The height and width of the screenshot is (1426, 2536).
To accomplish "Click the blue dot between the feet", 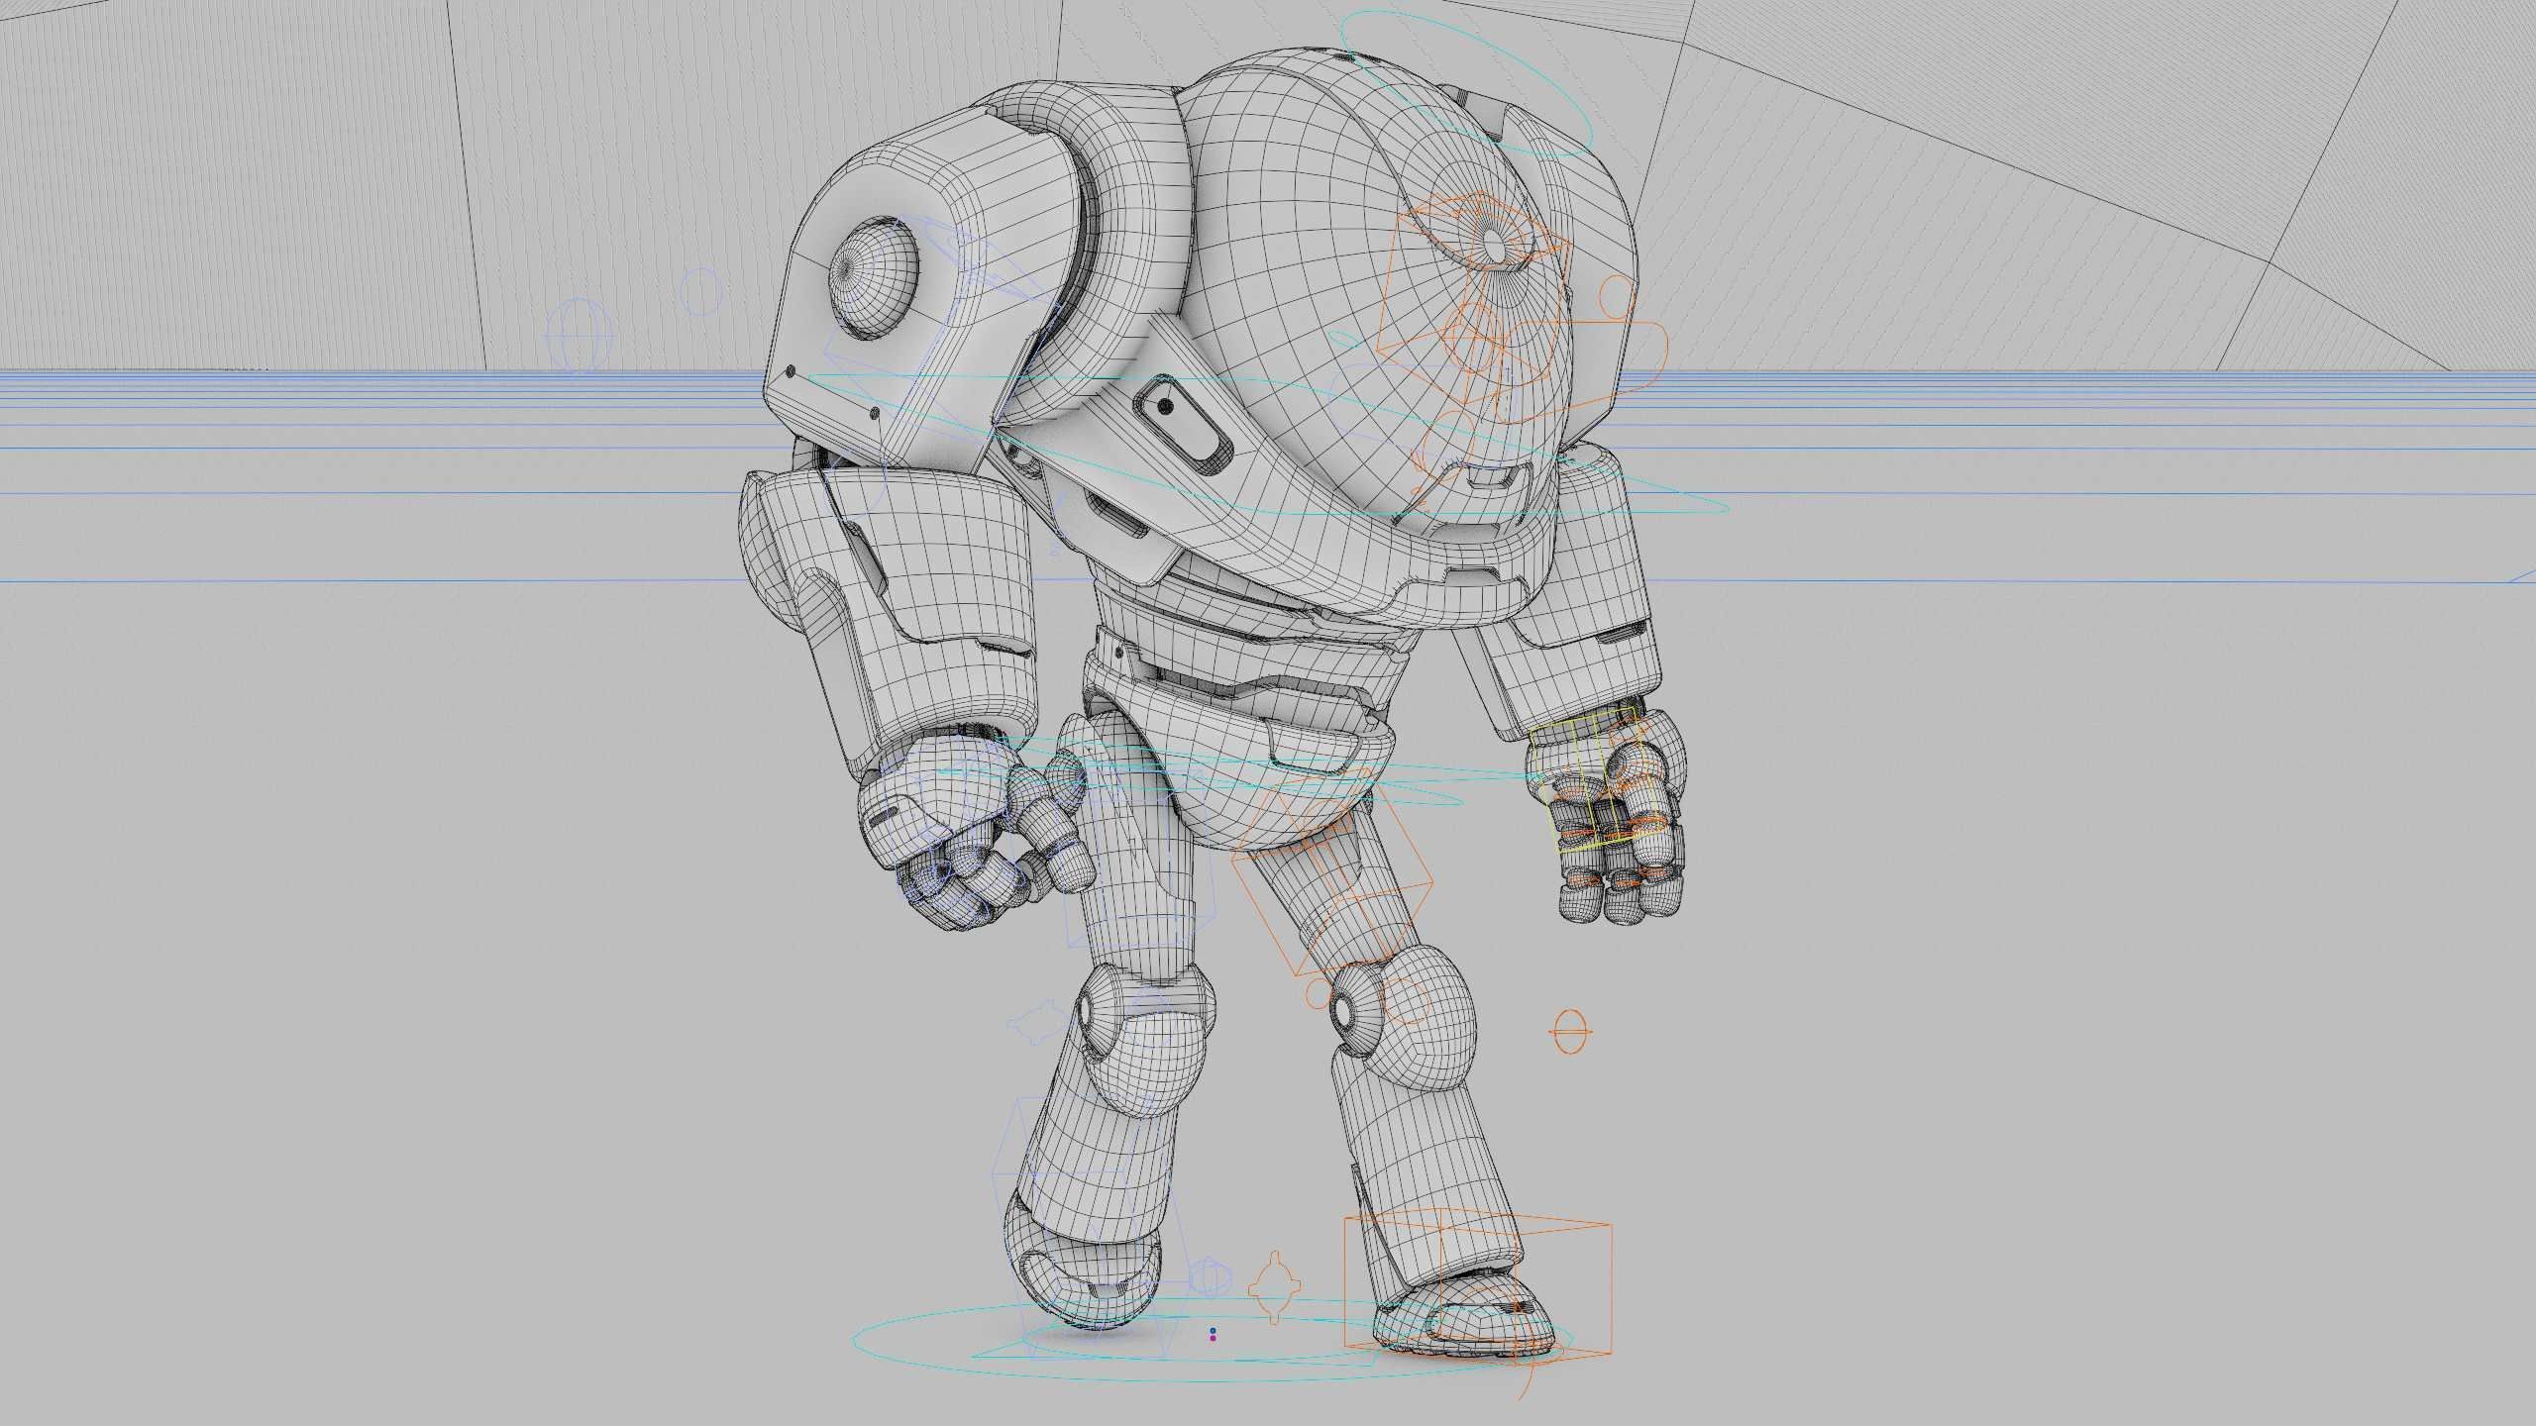I will tap(1213, 1331).
